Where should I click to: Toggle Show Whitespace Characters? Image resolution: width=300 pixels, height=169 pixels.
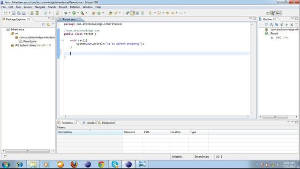click(x=142, y=13)
